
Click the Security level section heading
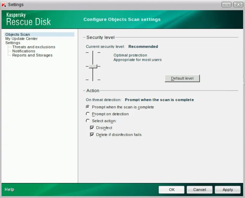[100, 37]
